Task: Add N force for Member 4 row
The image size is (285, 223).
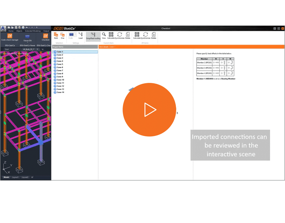Action: (216, 73)
